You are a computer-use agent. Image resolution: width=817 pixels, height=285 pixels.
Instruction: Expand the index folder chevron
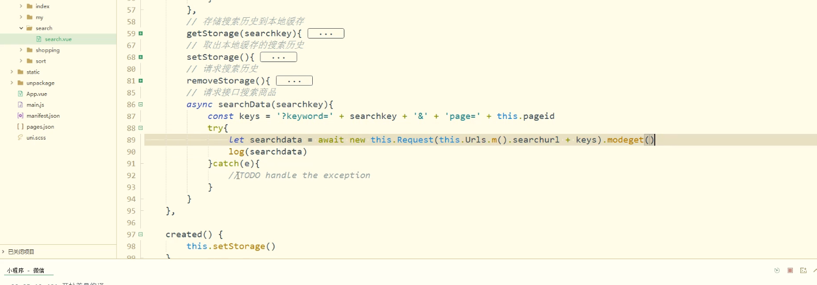click(21, 6)
